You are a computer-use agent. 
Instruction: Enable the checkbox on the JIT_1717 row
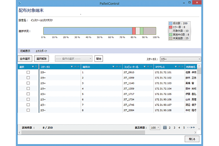[x=28, y=94]
